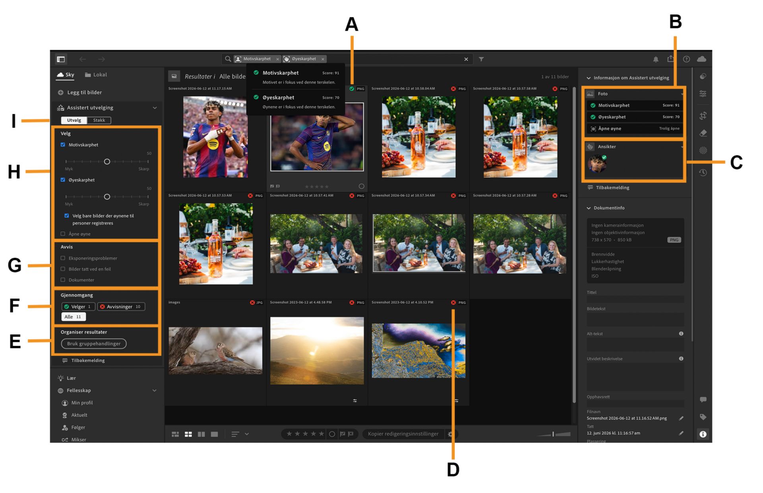Collapse Fellesskap section chevron
Image resolution: width=763 pixels, height=493 pixels.
(x=155, y=391)
